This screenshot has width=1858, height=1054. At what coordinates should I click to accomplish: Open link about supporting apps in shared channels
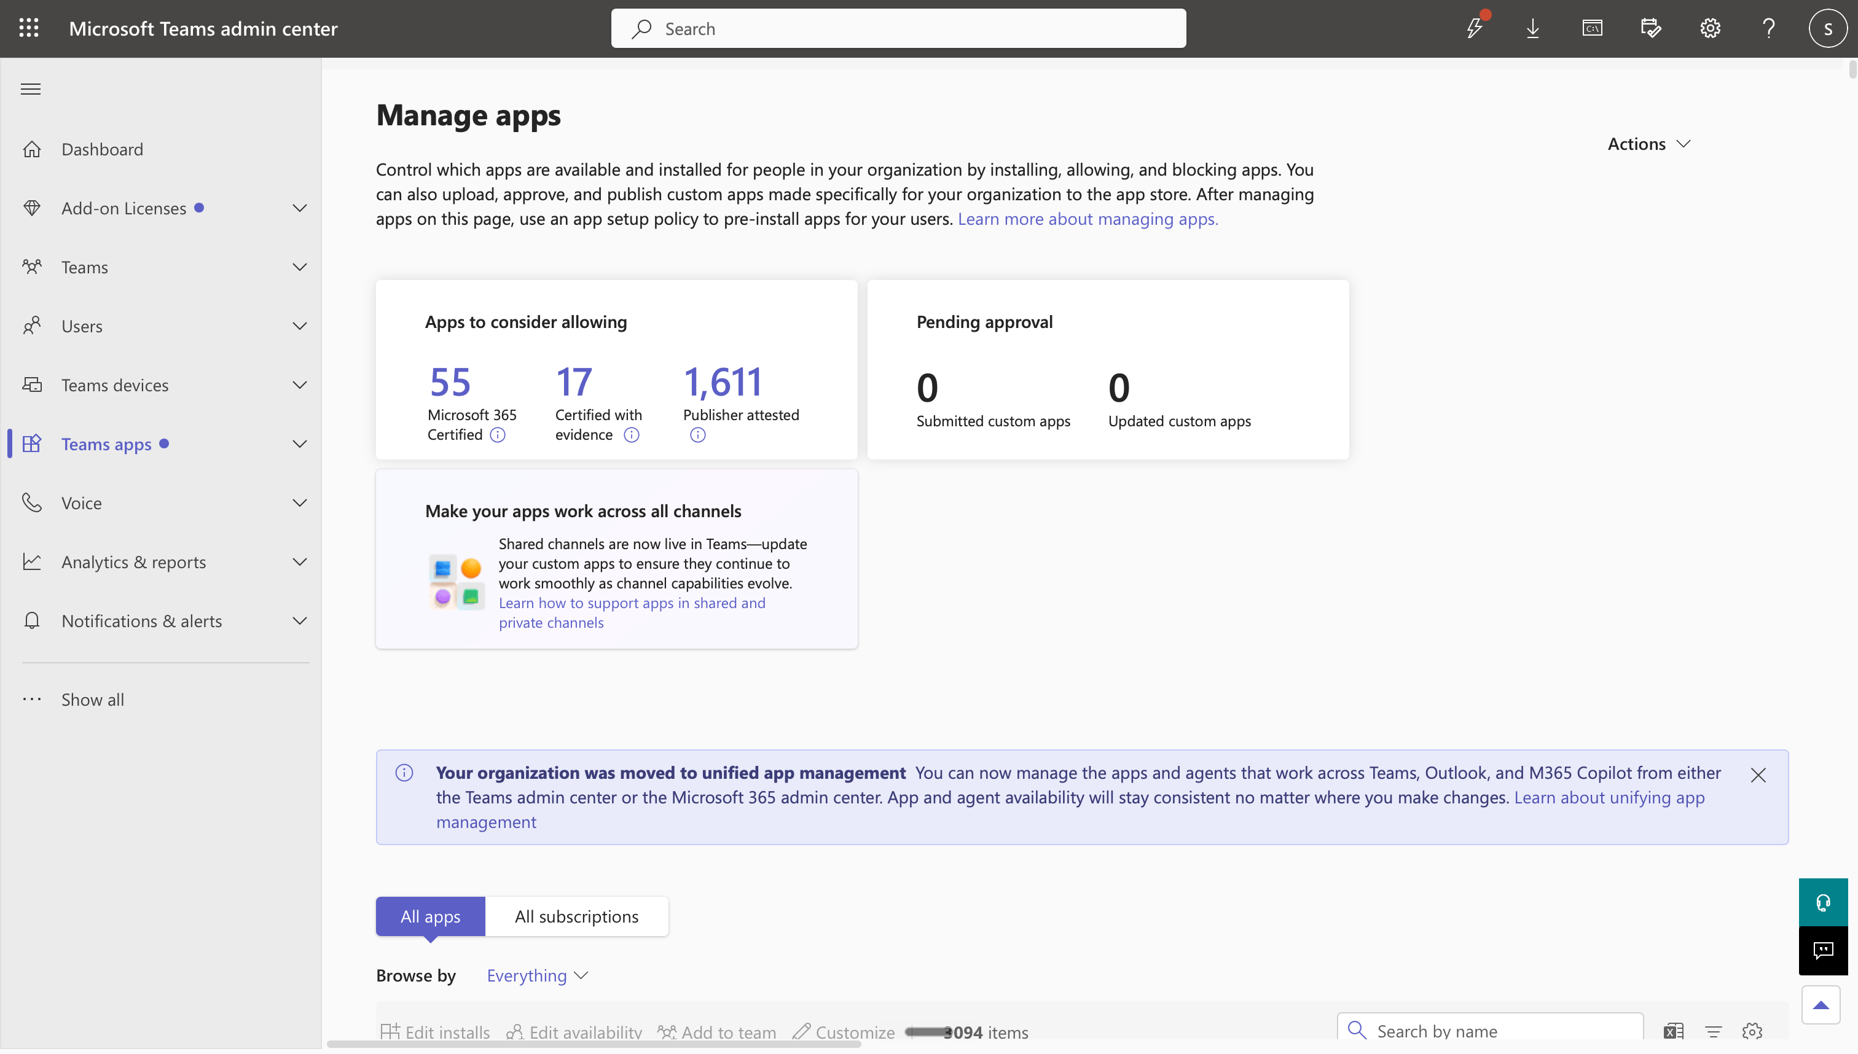point(632,612)
